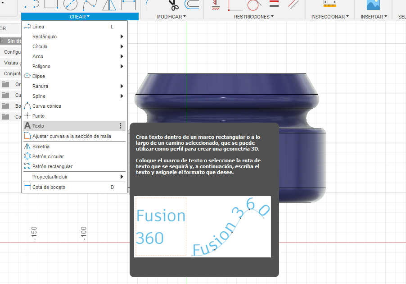406x284 pixels.
Task: Choose Cota de boceto from menu
Action: tap(75, 187)
